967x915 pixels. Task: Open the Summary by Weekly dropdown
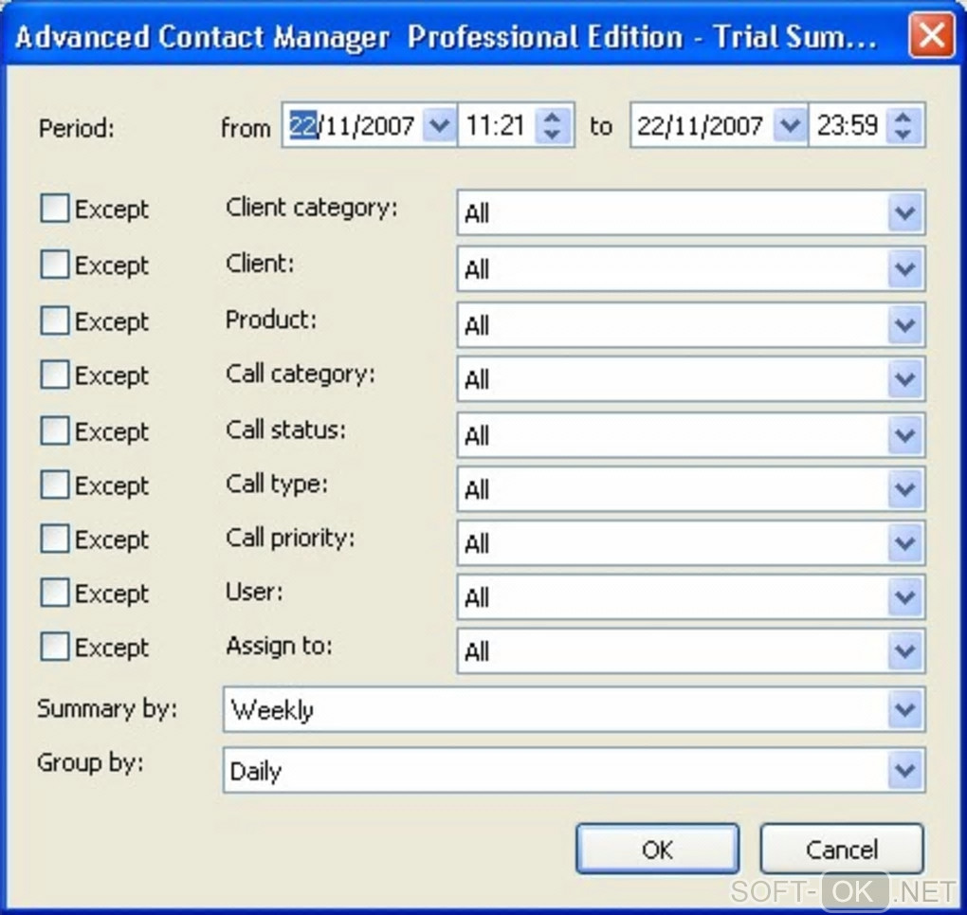905,709
